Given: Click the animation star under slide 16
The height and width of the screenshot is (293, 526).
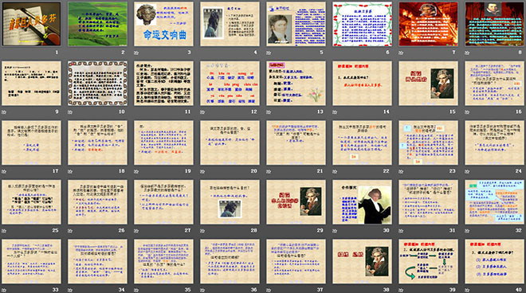Looking at the screenshot, I should [468, 112].
